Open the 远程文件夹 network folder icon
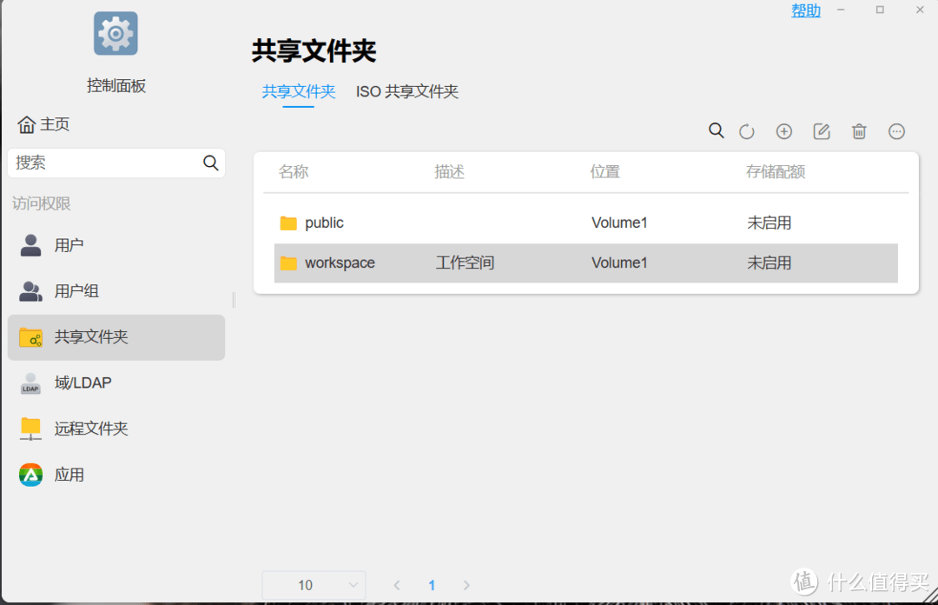 pyautogui.click(x=30, y=429)
